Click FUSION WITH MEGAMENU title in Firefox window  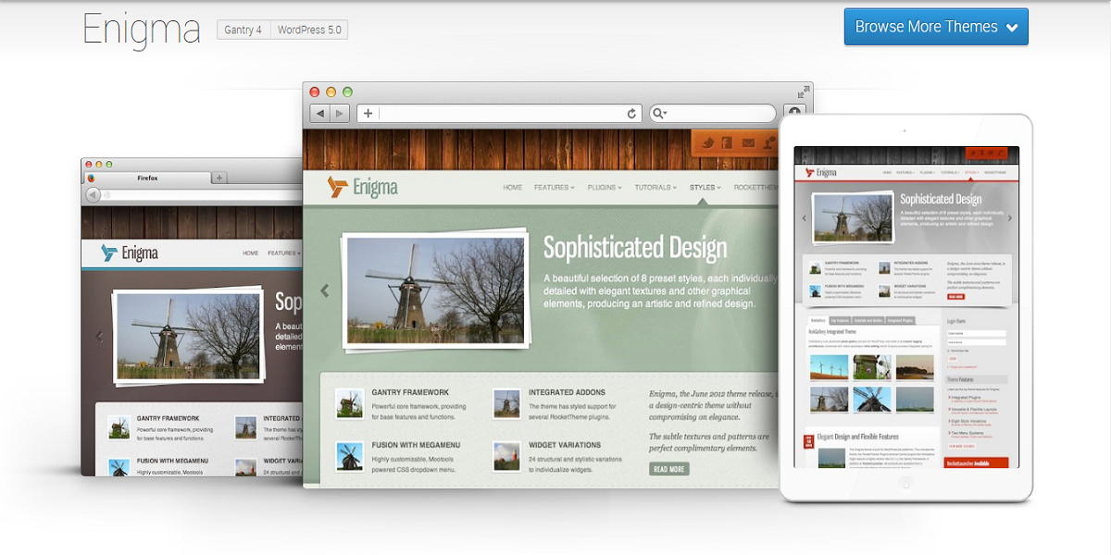point(172,460)
